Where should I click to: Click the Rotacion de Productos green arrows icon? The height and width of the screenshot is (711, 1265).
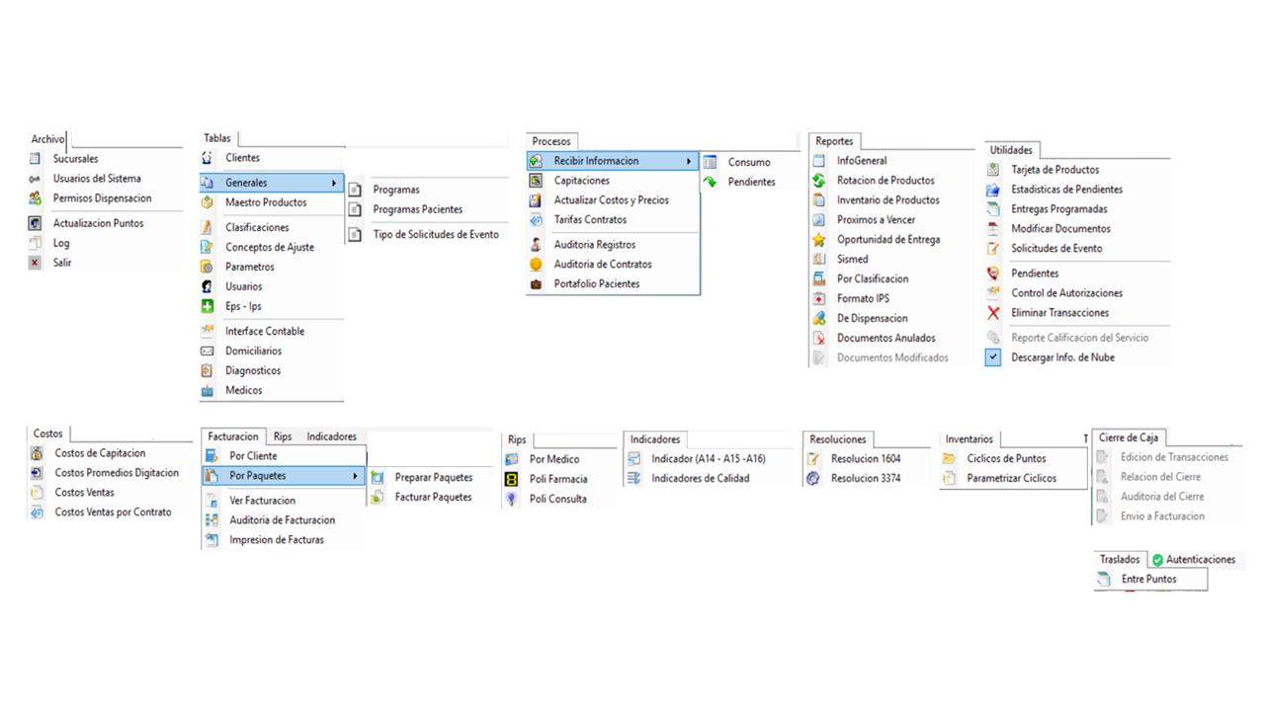tap(818, 181)
